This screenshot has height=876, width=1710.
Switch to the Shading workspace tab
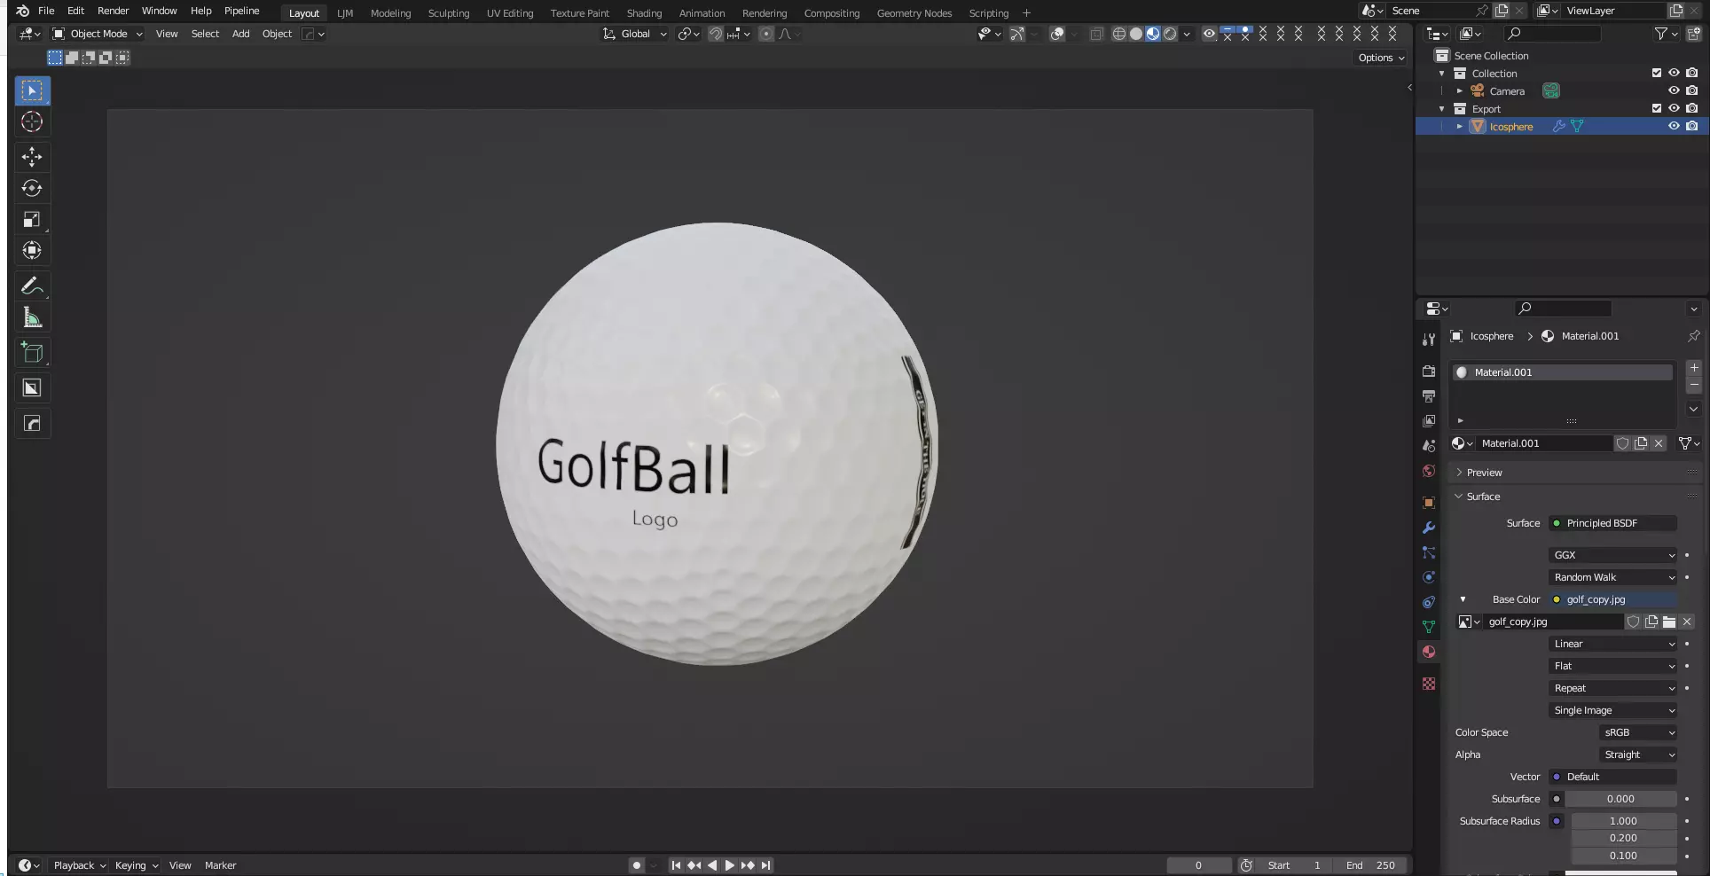[x=644, y=13]
